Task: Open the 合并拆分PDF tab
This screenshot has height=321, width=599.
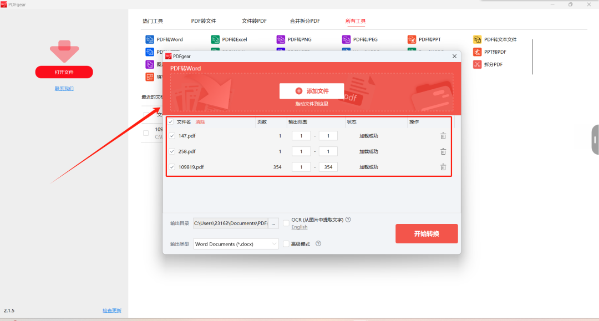Action: point(304,21)
